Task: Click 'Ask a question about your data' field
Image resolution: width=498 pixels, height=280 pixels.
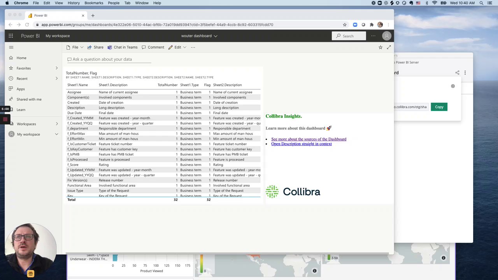Action: click(109, 59)
